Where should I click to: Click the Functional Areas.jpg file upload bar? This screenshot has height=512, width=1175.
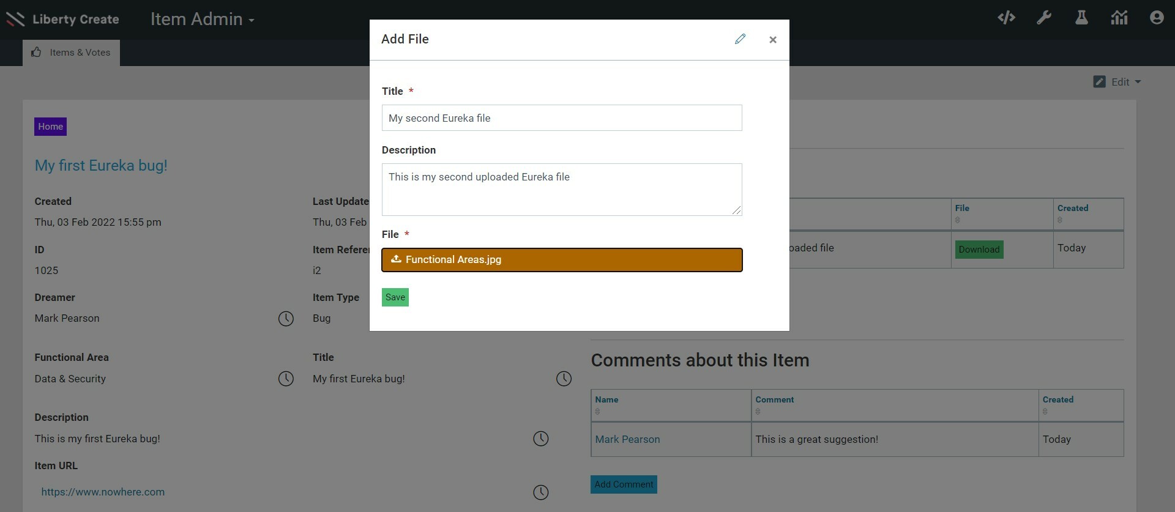(x=562, y=260)
